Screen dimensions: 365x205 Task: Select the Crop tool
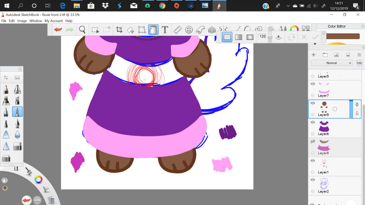[119, 30]
